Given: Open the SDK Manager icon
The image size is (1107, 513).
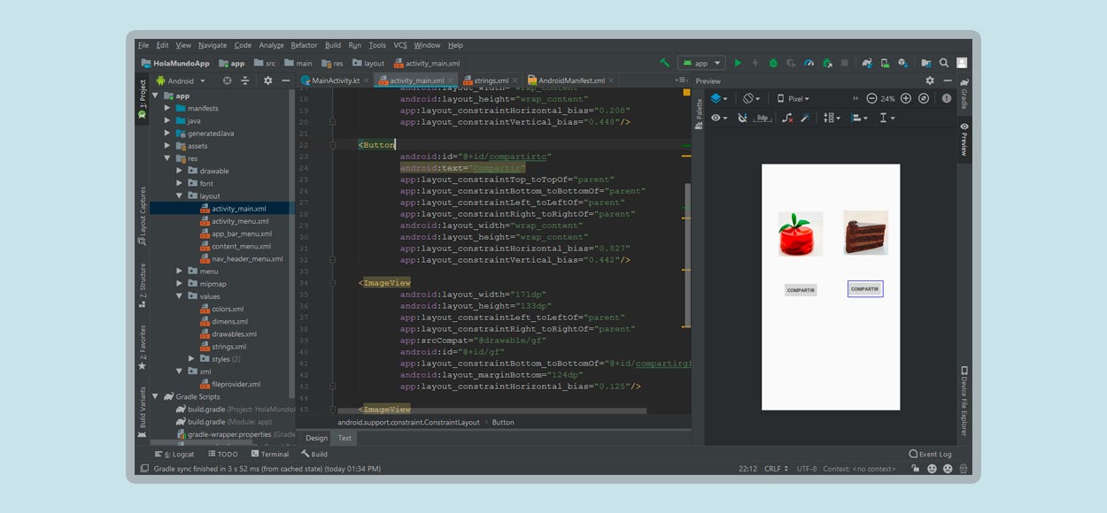Looking at the screenshot, I should pos(902,63).
